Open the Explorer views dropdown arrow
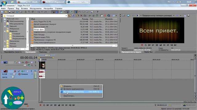Image resolution: width=197 pixels, height=110 pixels. (x=116, y=16)
